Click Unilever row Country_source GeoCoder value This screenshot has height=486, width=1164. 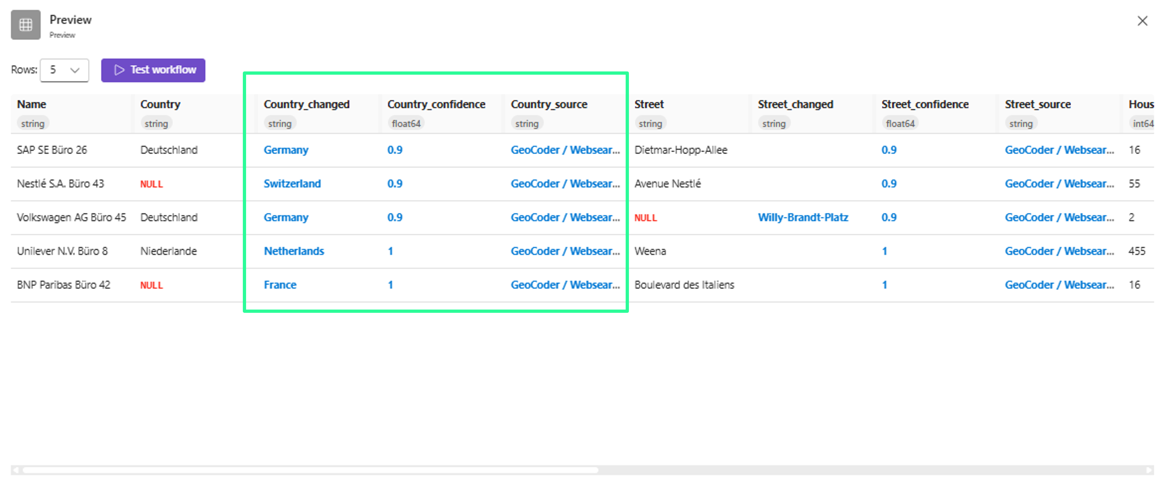point(565,251)
